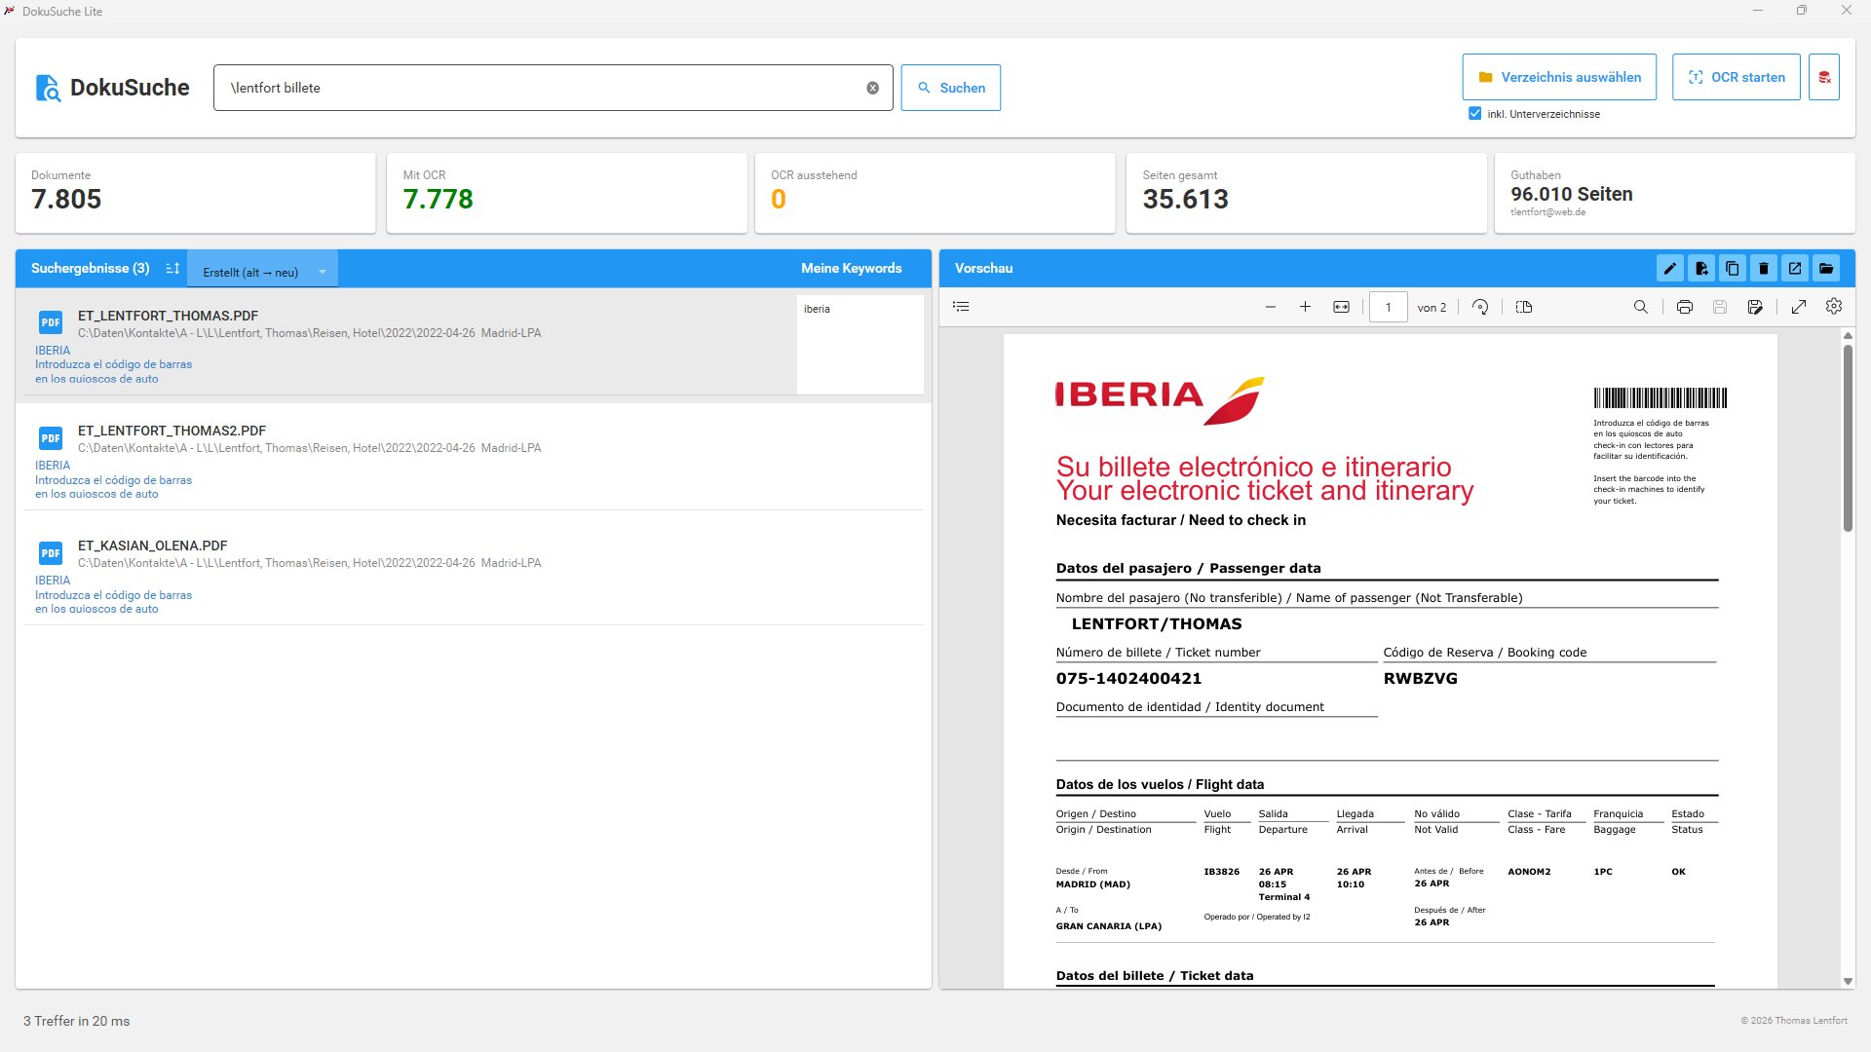The image size is (1871, 1052).
Task: Uncheck inkl. Unterverzeichnisse checkbox
Action: (1474, 114)
